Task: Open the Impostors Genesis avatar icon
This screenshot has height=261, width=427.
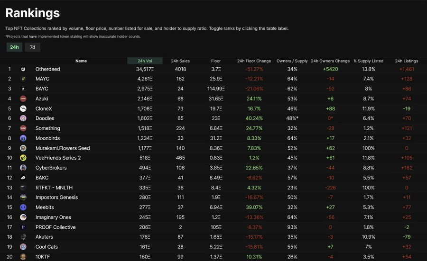Action: (23, 198)
